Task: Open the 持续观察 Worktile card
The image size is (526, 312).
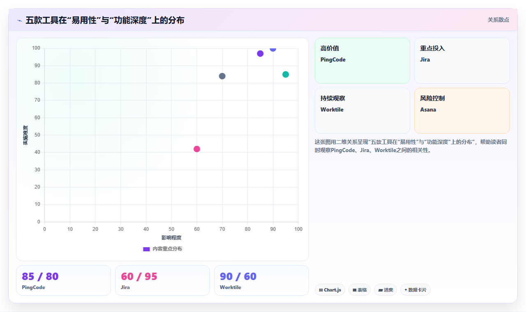Action: [362, 111]
